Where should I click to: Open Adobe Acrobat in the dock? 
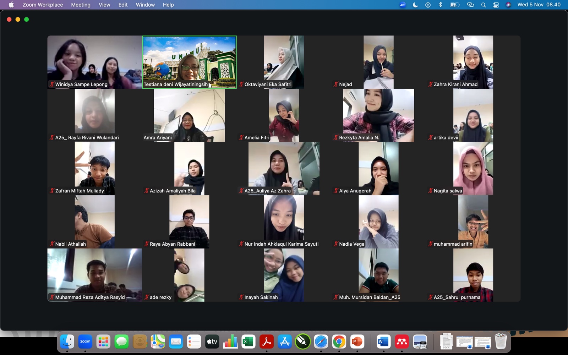coord(266,342)
